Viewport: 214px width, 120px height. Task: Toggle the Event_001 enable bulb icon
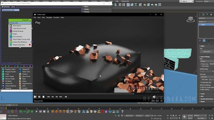30,20
